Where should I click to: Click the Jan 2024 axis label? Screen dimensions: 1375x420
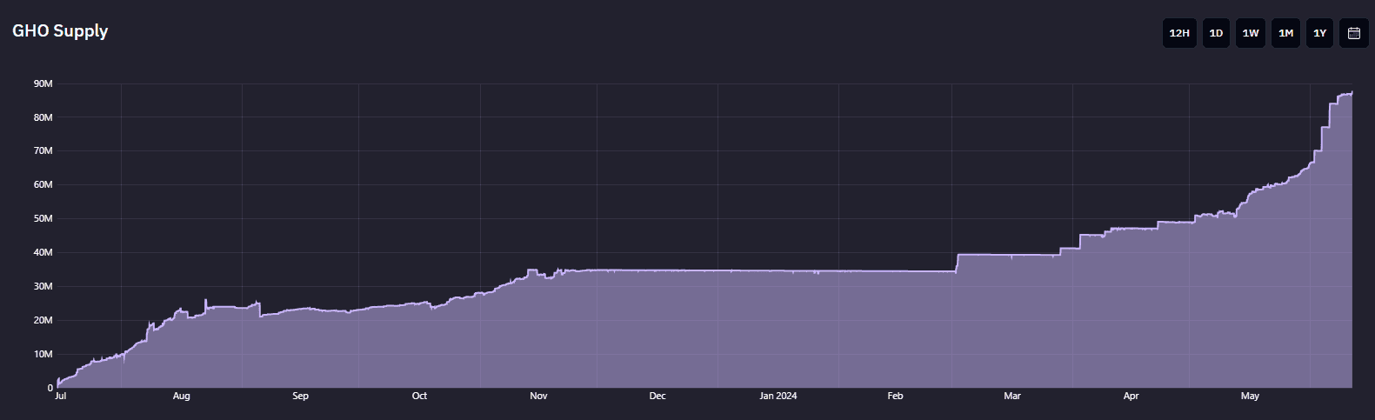tap(778, 396)
